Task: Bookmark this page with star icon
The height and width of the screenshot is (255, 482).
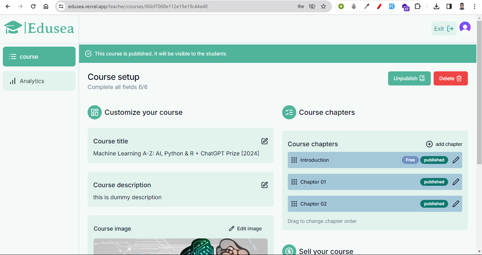Action: (323, 6)
